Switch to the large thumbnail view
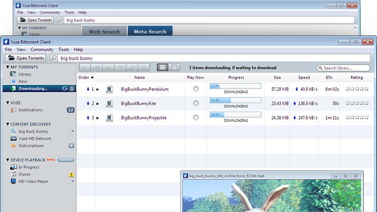The image size is (377, 212). (174, 68)
